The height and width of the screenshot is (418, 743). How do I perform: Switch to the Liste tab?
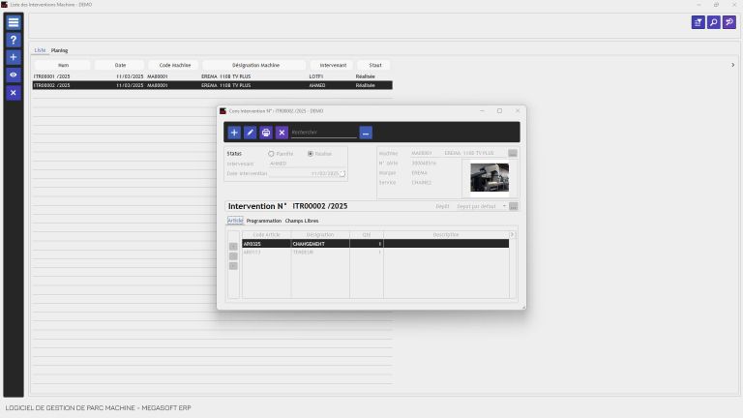[x=40, y=50]
